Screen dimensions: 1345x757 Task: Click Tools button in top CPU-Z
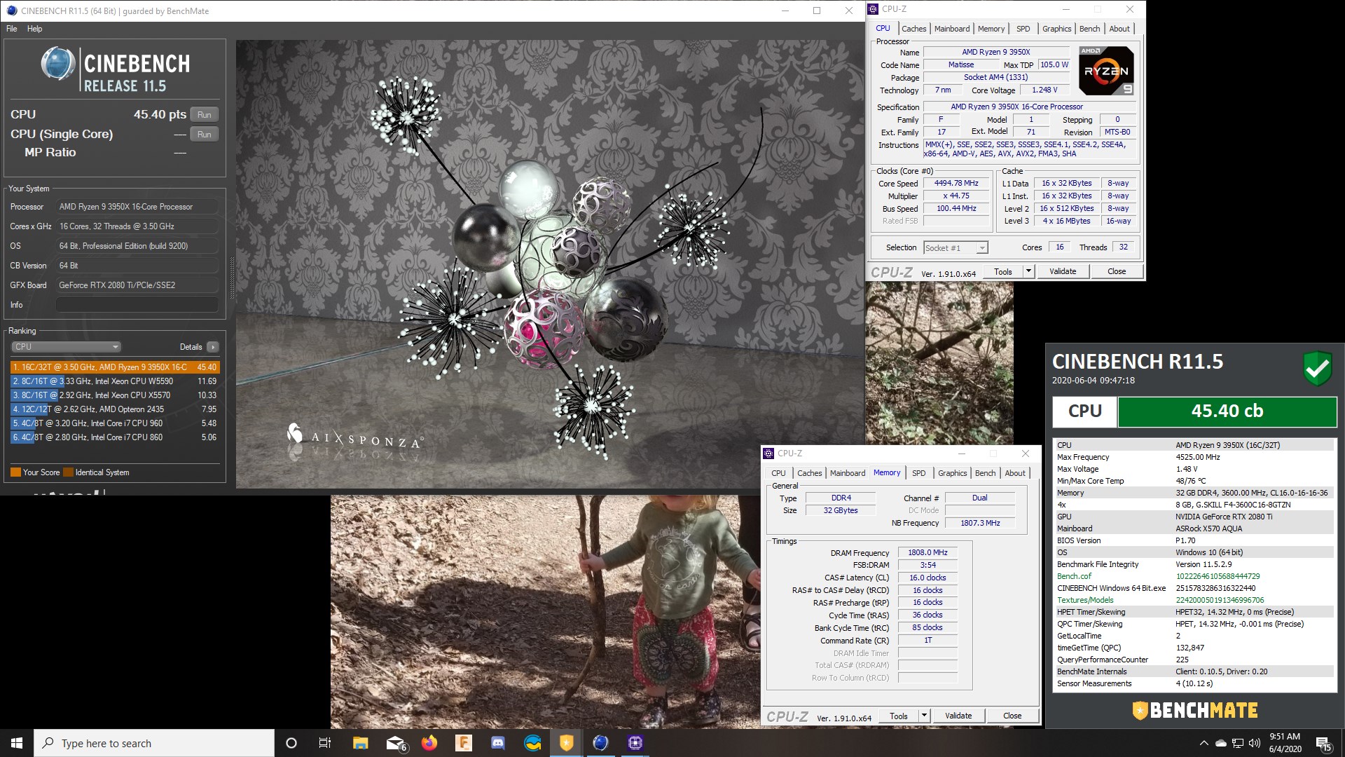tap(1002, 272)
